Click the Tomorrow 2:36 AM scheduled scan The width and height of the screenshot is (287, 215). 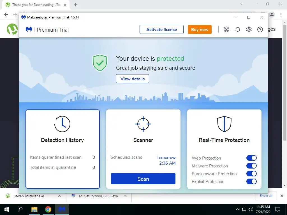166,160
